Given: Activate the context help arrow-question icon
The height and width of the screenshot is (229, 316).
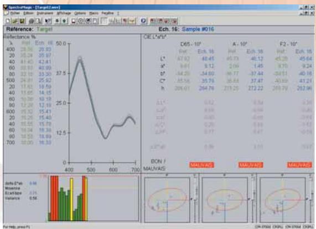Looking at the screenshot, I should pyautogui.click(x=48, y=20).
